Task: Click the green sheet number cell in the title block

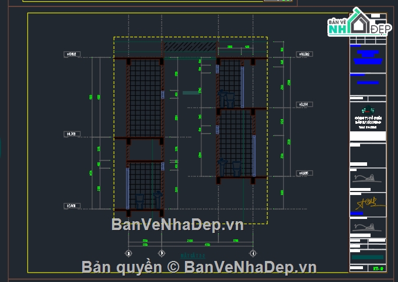Action: pyautogui.click(x=378, y=269)
